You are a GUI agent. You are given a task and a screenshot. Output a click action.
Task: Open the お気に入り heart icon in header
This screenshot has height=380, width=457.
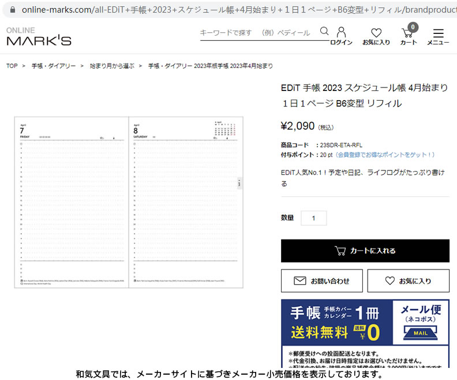(x=376, y=33)
